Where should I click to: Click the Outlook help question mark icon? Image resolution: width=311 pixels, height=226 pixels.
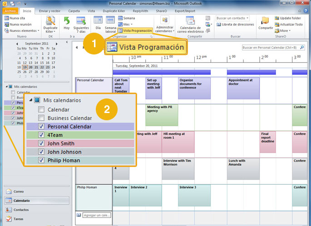pos(306,11)
